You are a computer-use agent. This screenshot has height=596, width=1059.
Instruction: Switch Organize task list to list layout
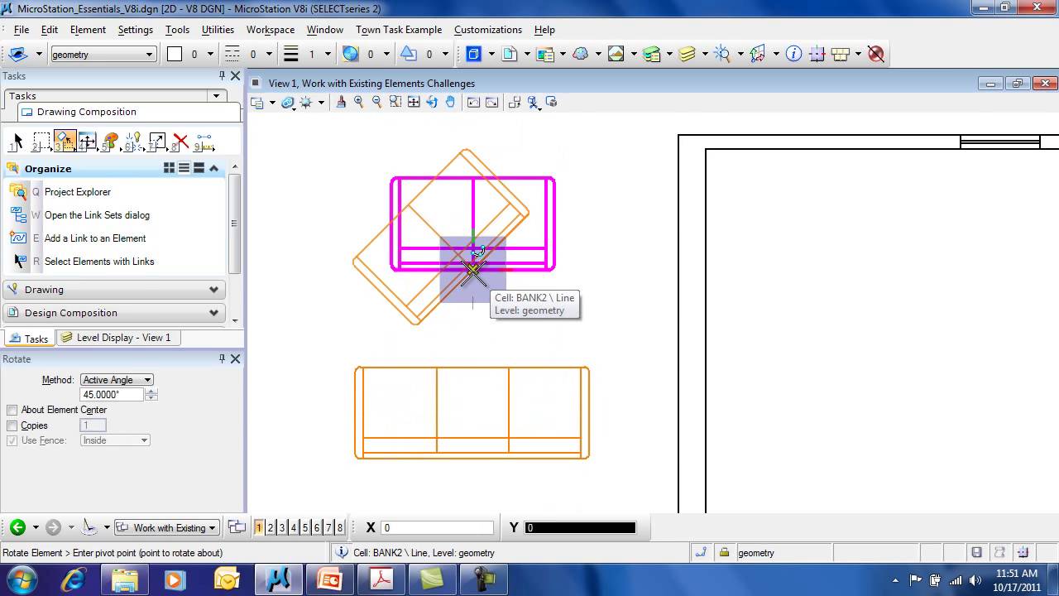pyautogui.click(x=184, y=168)
